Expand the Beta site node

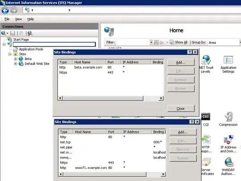pos(16,59)
